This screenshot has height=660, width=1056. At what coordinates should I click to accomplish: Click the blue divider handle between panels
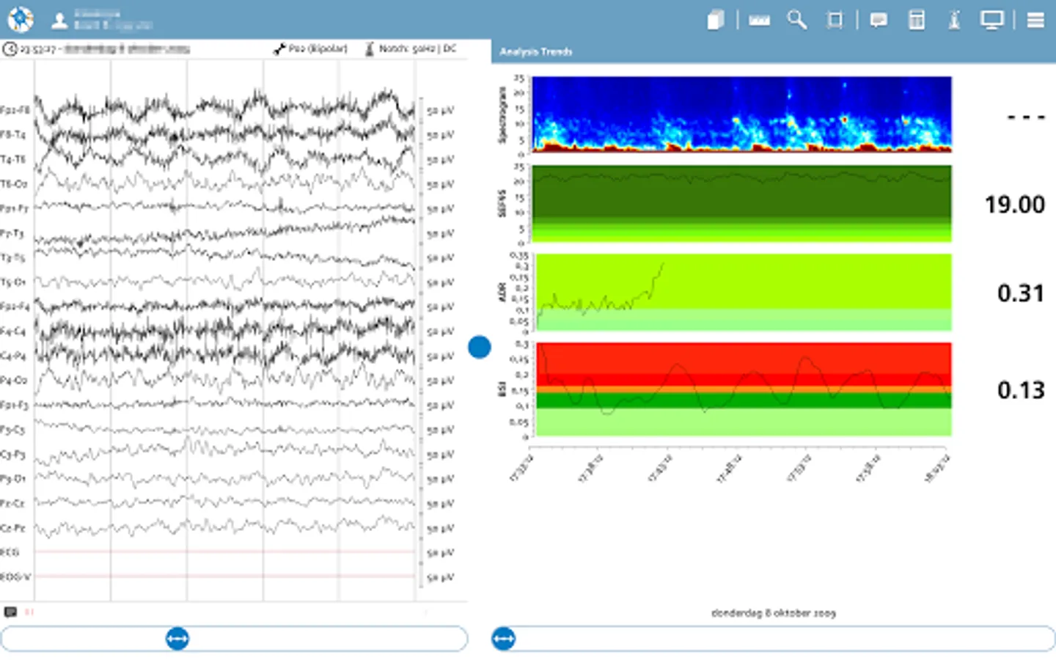[480, 347]
